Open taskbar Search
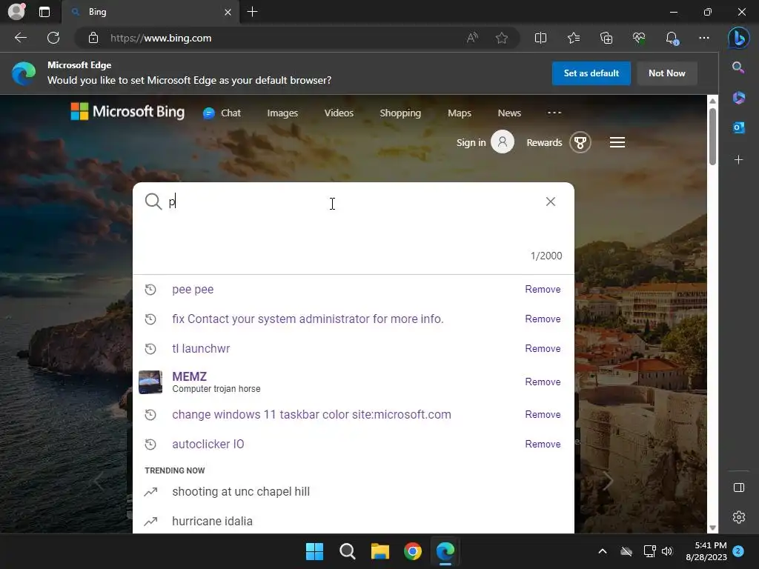 tap(347, 551)
